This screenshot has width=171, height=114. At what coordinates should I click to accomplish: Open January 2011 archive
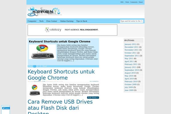(x=130, y=67)
